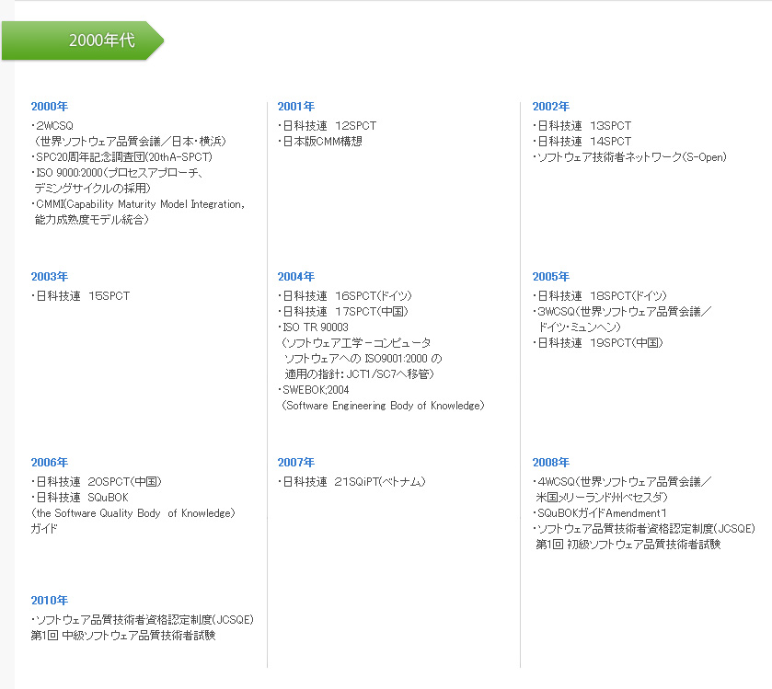Select the 2008年 year heading
The width and height of the screenshot is (772, 689).
click(551, 463)
